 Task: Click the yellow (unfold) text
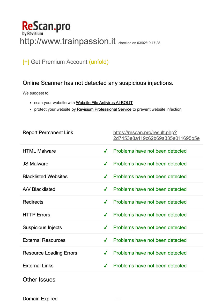tap(99, 62)
